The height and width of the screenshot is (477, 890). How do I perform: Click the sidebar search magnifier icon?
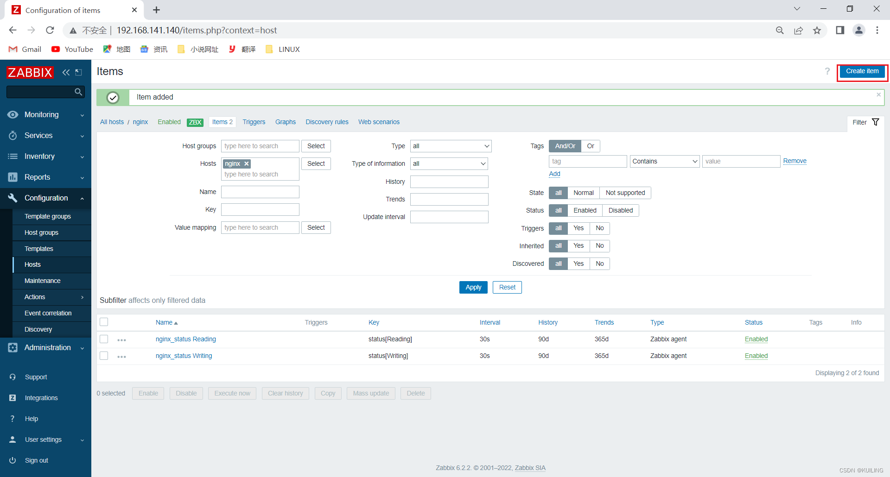(x=78, y=92)
